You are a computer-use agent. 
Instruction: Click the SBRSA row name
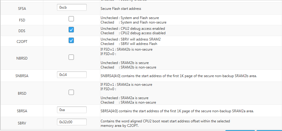coord(22,111)
